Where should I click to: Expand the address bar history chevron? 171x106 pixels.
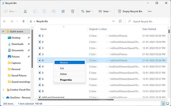[x=113, y=21]
